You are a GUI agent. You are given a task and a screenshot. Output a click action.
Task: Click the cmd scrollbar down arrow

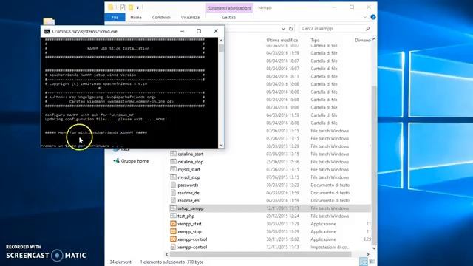coord(221,145)
